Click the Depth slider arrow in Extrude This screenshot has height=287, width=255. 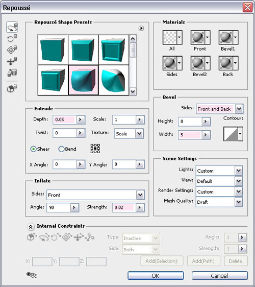point(81,119)
